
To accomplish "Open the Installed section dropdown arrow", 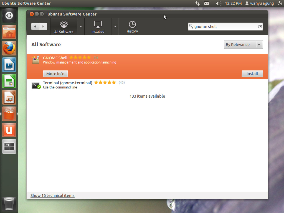I will coord(115,26).
